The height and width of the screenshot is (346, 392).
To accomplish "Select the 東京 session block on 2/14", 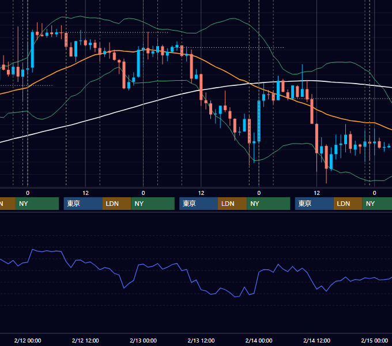I will [x=314, y=204].
